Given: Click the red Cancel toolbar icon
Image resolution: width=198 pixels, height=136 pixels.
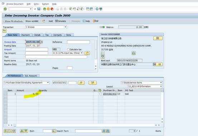Looking at the screenshot, I should tap(52, 9).
